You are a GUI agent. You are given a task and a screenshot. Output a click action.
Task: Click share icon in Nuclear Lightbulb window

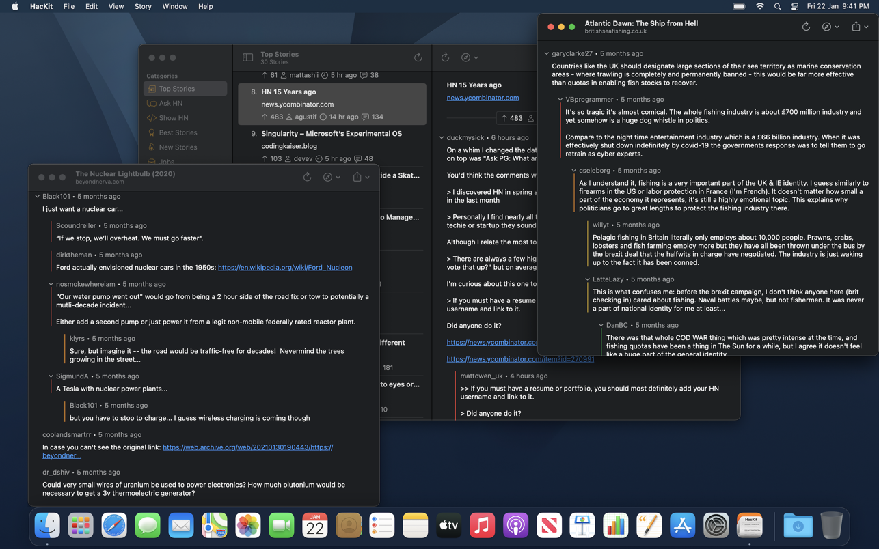[x=357, y=178]
